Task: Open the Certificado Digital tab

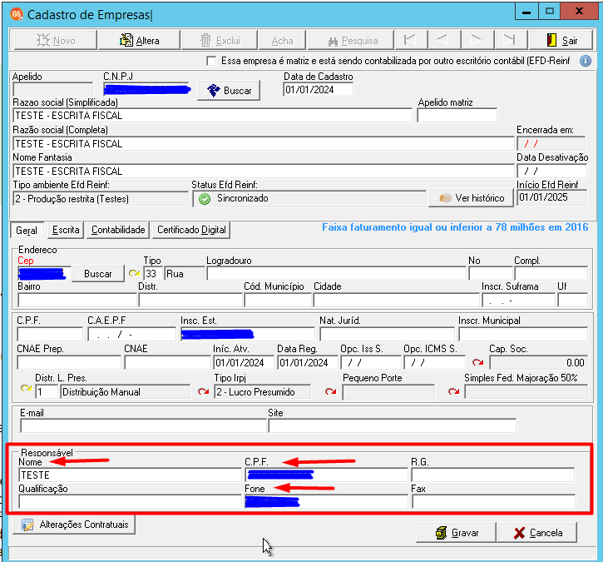Action: [x=191, y=230]
